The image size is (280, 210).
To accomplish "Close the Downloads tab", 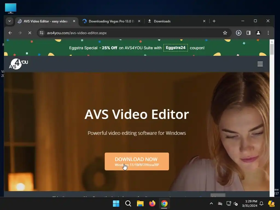I will [204, 21].
